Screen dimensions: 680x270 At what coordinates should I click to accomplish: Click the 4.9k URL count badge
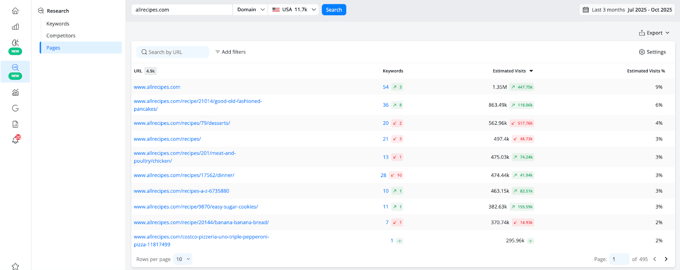pyautogui.click(x=150, y=71)
